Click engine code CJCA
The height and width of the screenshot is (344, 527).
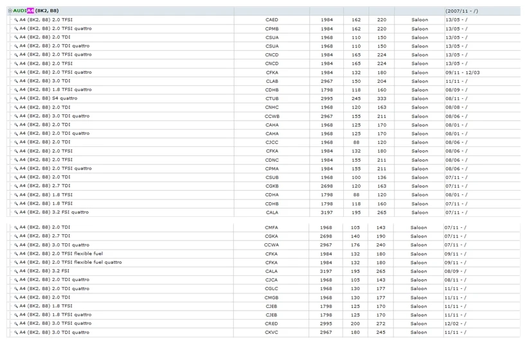click(x=271, y=280)
